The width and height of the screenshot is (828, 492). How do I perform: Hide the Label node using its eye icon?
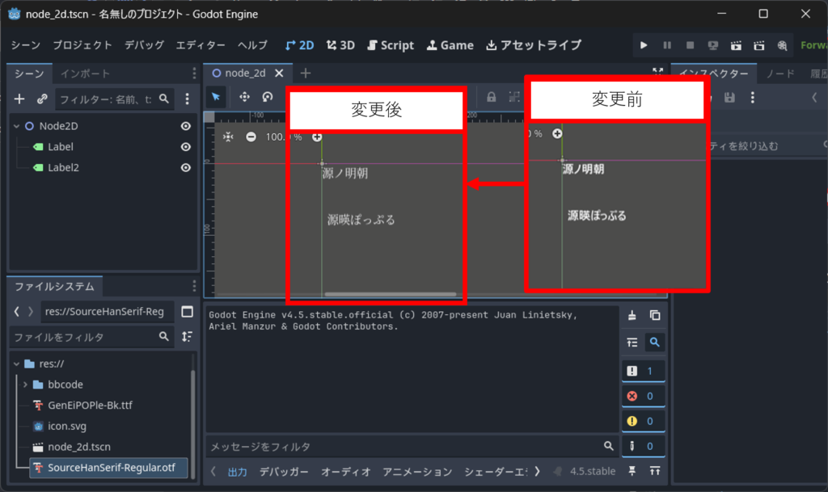tap(185, 147)
